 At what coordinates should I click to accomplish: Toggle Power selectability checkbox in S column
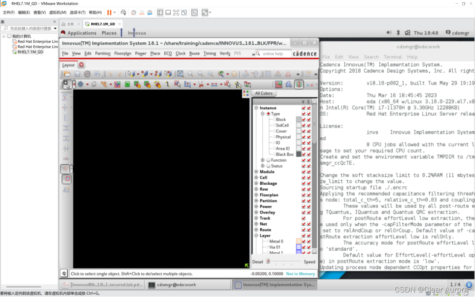point(309,206)
